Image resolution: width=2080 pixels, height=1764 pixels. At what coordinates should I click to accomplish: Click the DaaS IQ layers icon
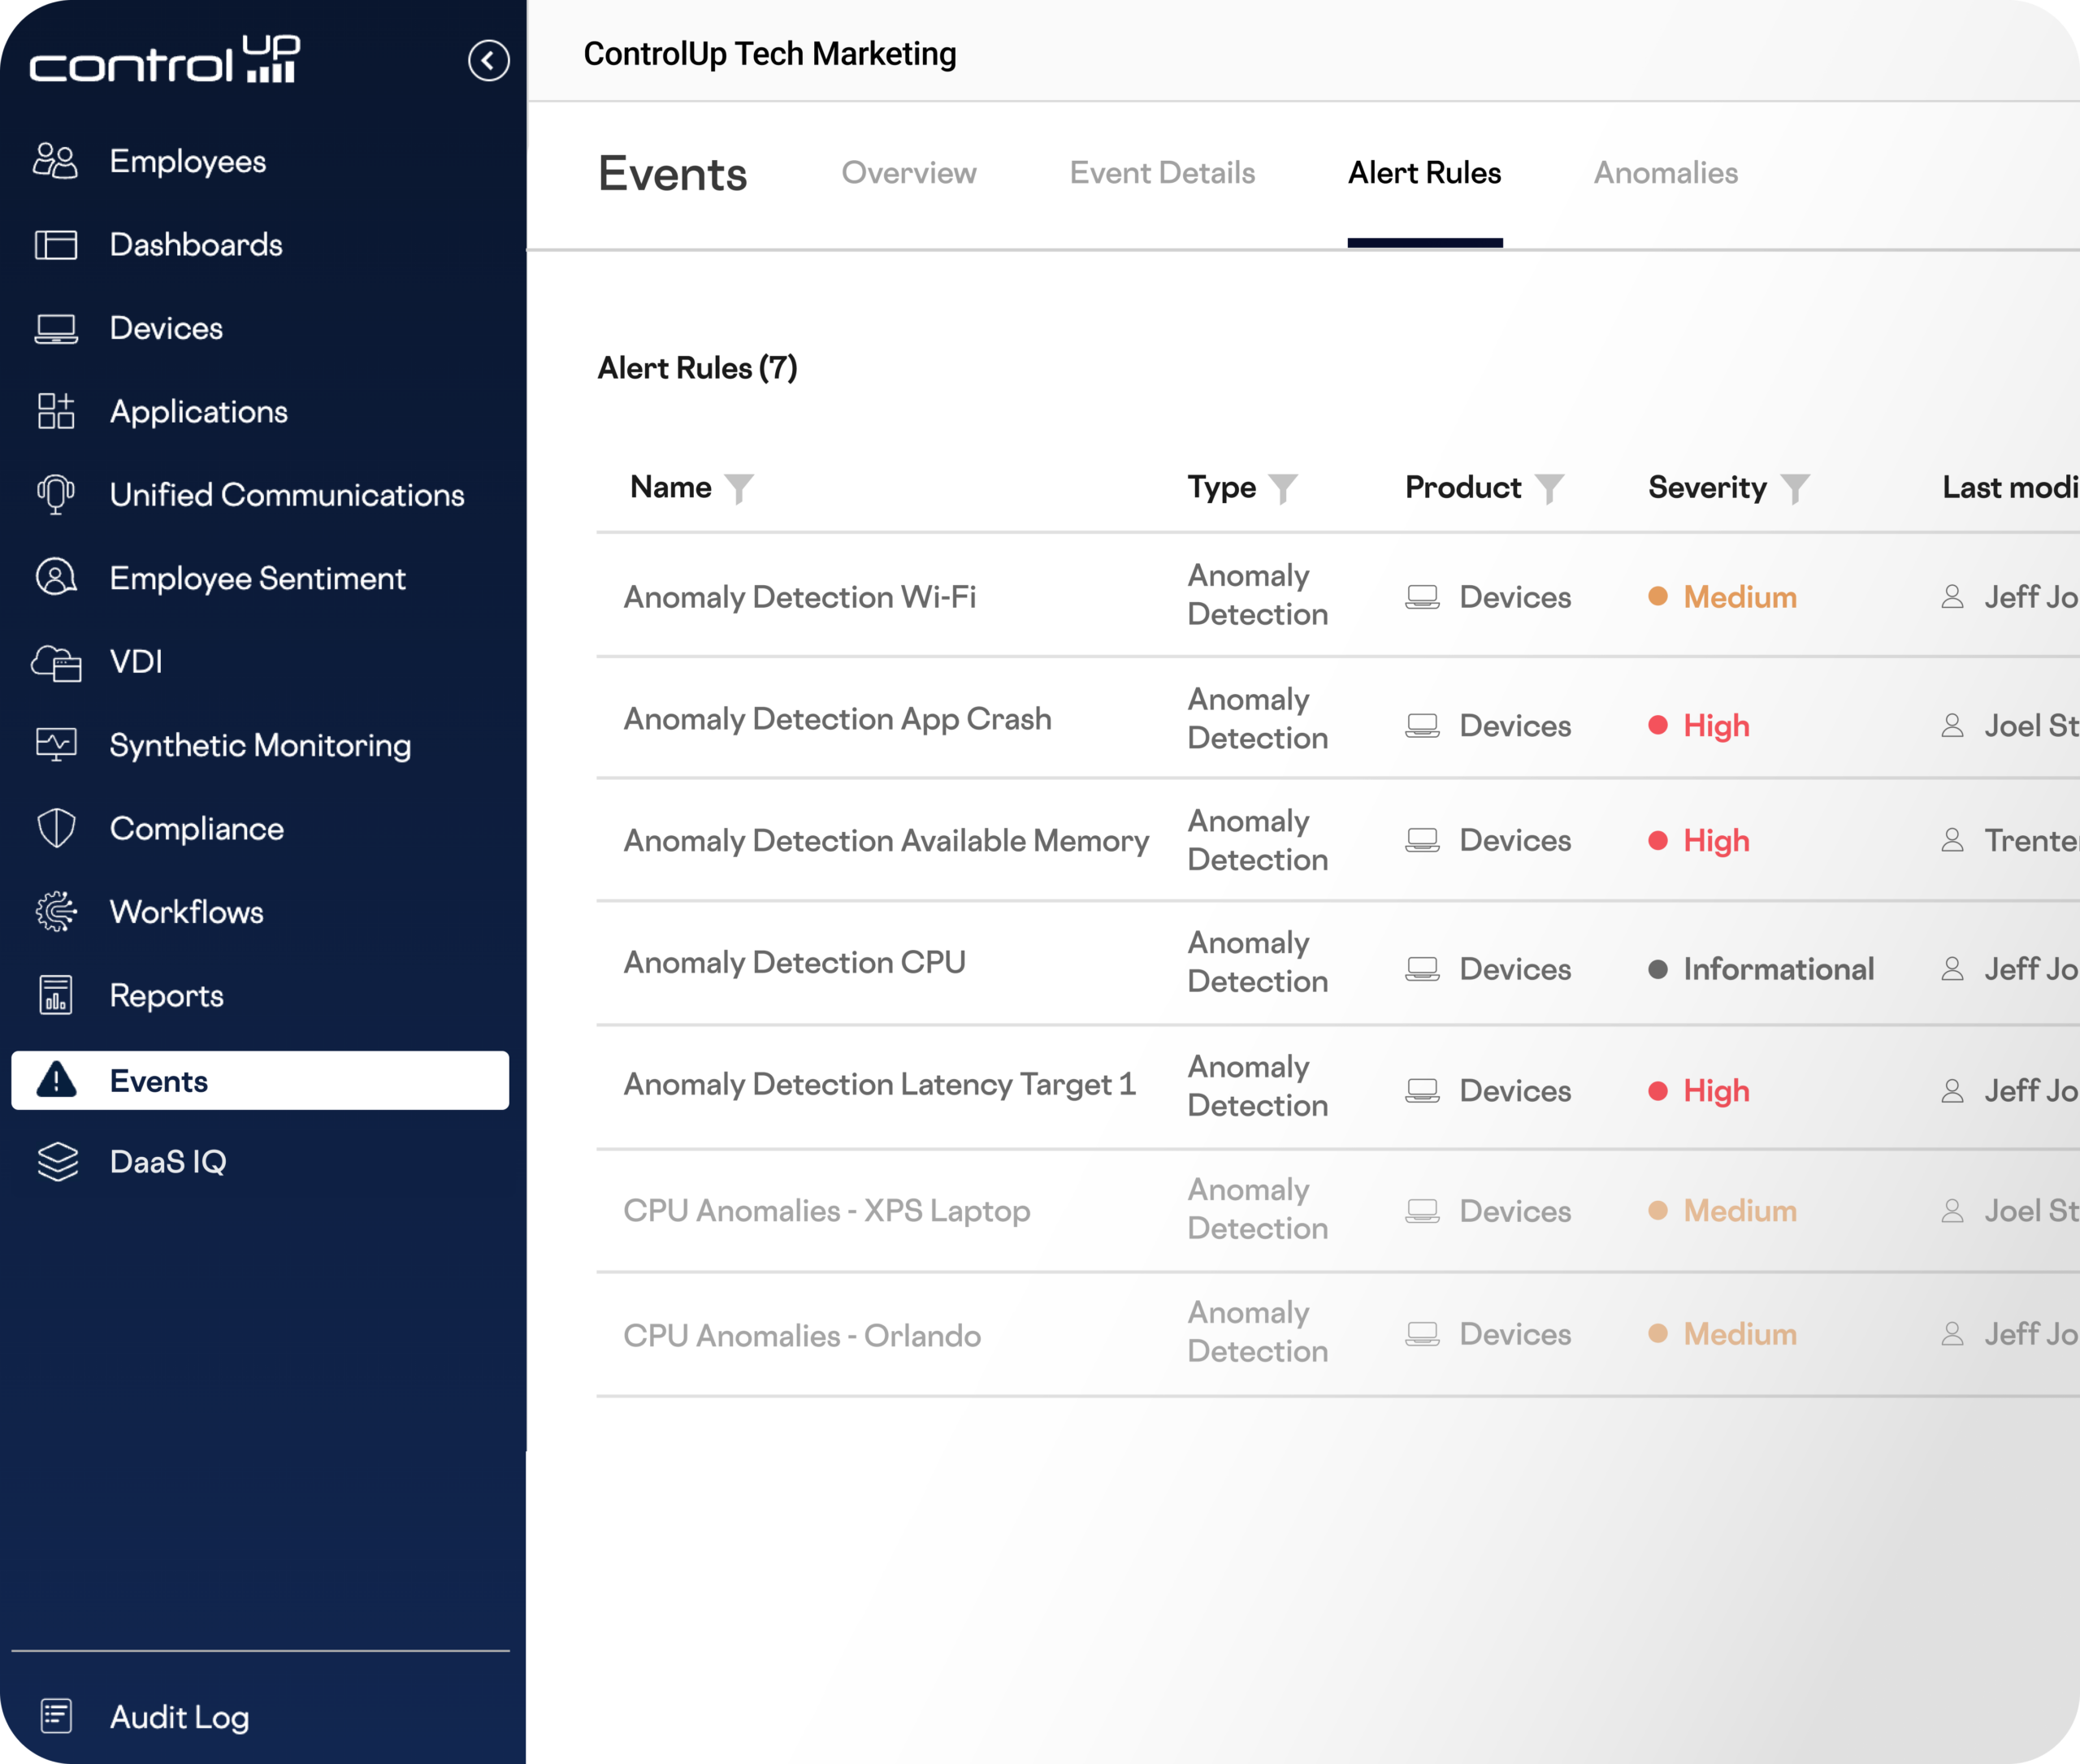(x=57, y=1162)
